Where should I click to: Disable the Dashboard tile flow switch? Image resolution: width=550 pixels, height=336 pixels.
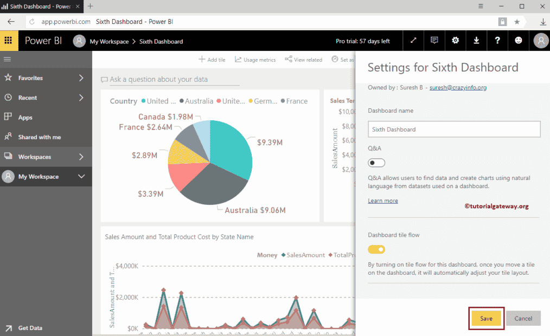click(376, 249)
